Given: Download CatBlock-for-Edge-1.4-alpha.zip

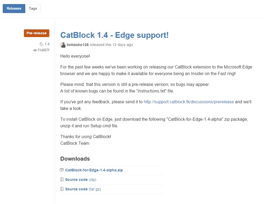Looking at the screenshot, I should [x=94, y=170].
